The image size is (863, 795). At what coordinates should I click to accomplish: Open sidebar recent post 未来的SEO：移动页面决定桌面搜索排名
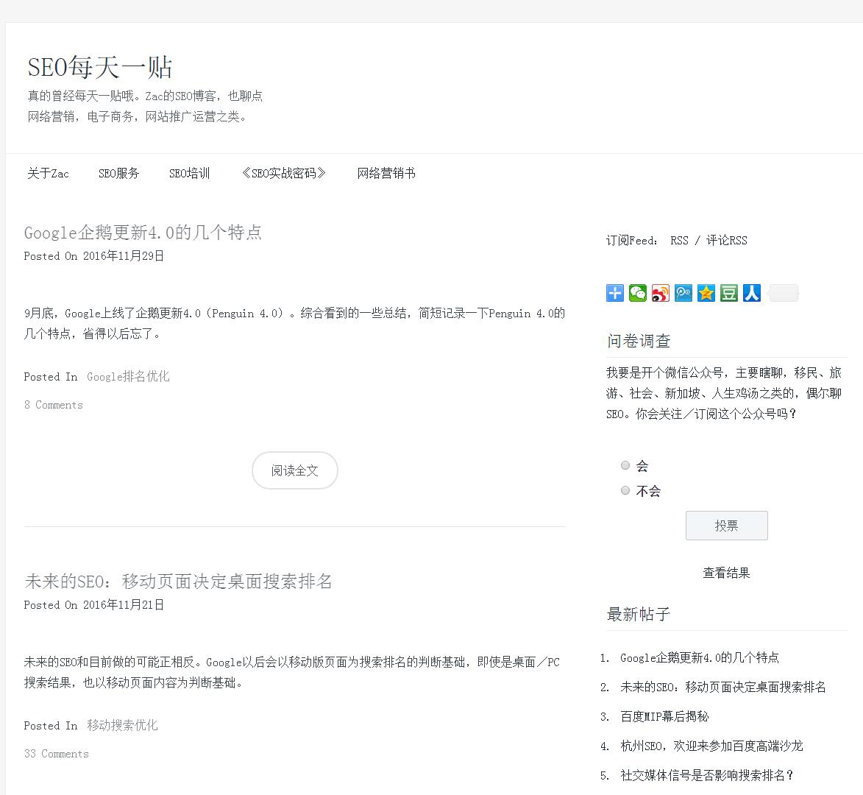click(x=723, y=687)
